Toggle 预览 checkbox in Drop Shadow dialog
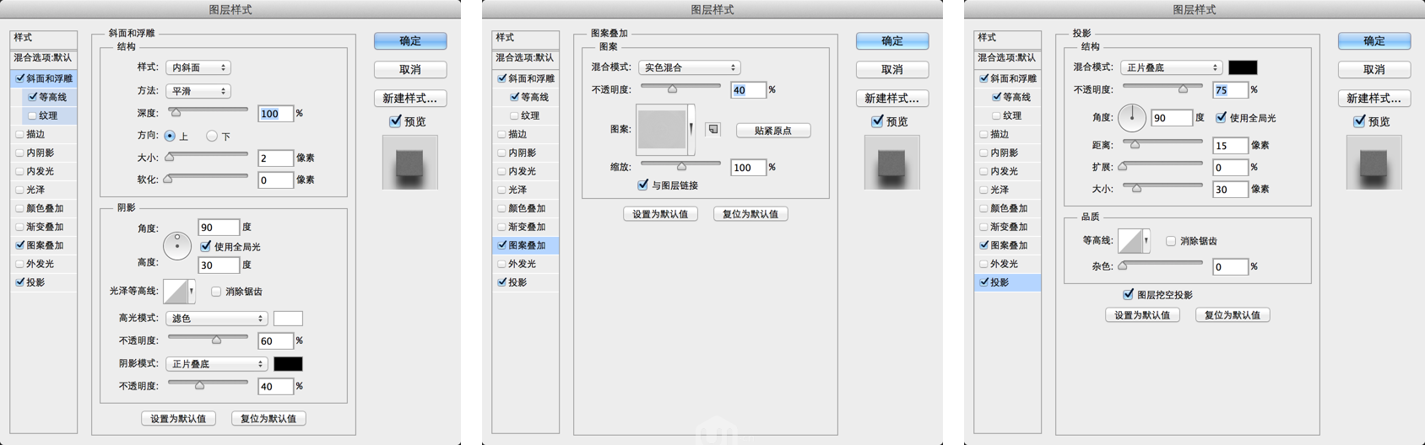The height and width of the screenshot is (445, 1425). pos(1359,121)
